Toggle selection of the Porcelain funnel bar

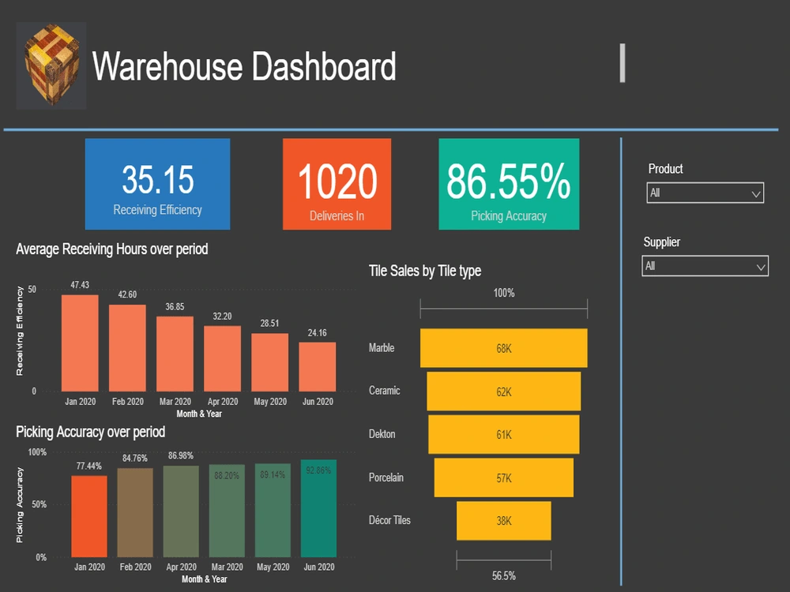coord(503,478)
